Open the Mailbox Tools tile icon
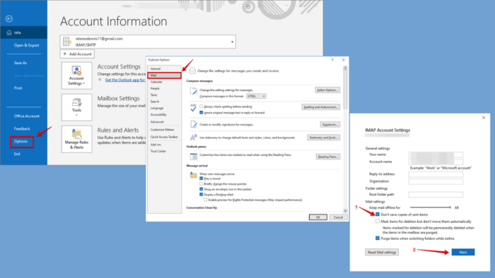 76,102
